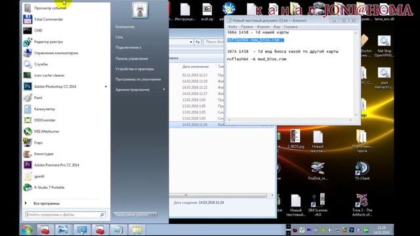420x236 pixels.
Task: Select Explorer row dated 14.03.2016 11:24
Action: tap(195, 125)
